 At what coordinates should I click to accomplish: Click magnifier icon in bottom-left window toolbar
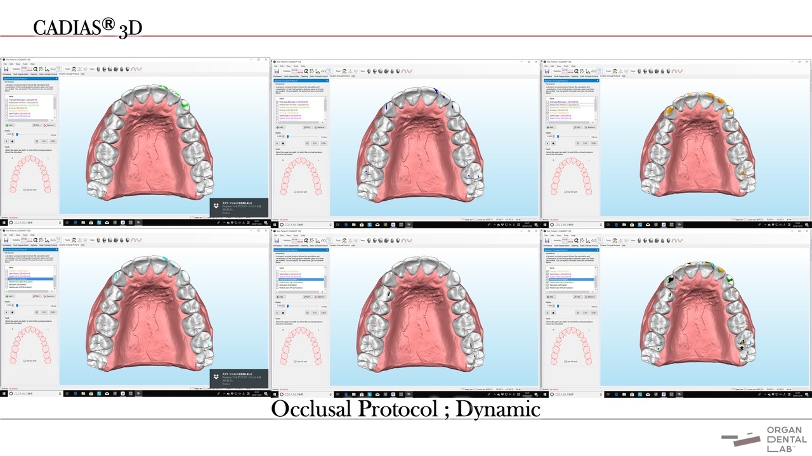coord(36,240)
